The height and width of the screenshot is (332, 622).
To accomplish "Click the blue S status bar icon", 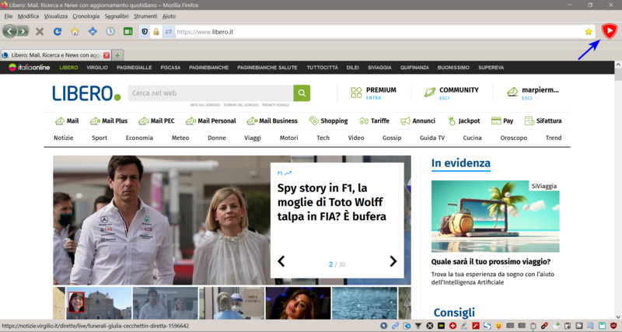I will click(487, 326).
